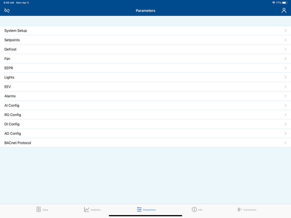
Task: Switch to the Analytics tab label
Action: pyautogui.click(x=96, y=210)
